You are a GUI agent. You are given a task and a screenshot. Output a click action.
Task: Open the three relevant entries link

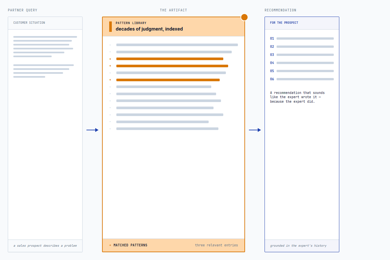click(x=216, y=245)
